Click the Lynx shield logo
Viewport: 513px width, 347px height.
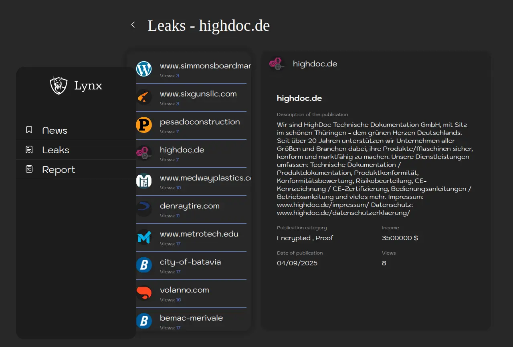pos(59,85)
